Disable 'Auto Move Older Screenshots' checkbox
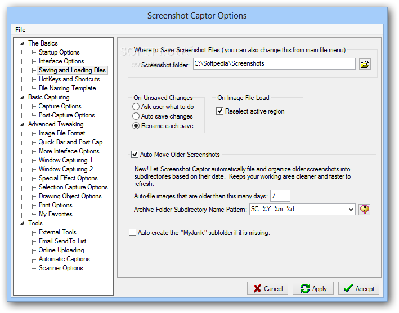 point(135,154)
